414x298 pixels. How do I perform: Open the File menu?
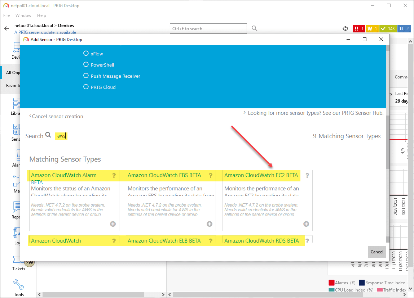click(x=6, y=15)
